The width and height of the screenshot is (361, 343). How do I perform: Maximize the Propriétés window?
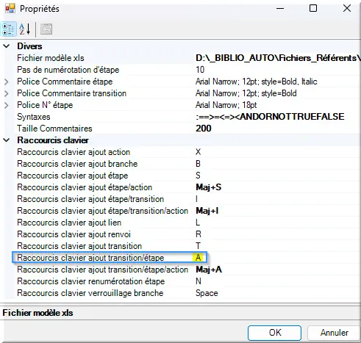(313, 8)
